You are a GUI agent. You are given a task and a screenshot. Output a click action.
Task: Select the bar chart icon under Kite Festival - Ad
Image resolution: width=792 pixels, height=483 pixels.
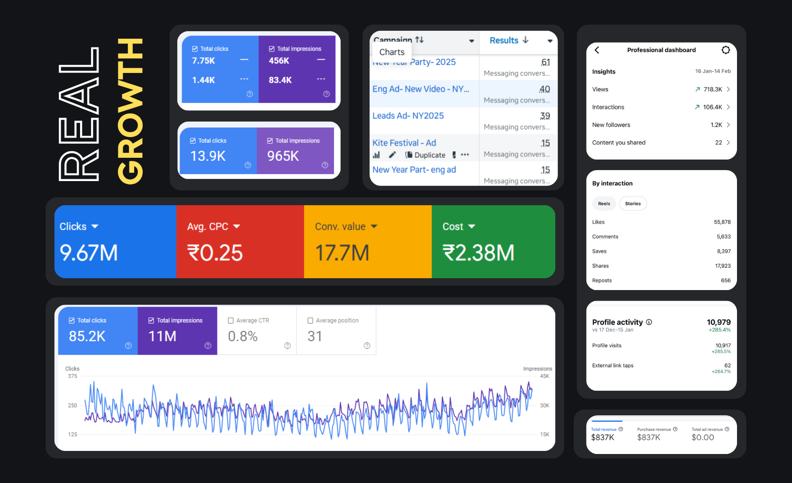coord(376,155)
